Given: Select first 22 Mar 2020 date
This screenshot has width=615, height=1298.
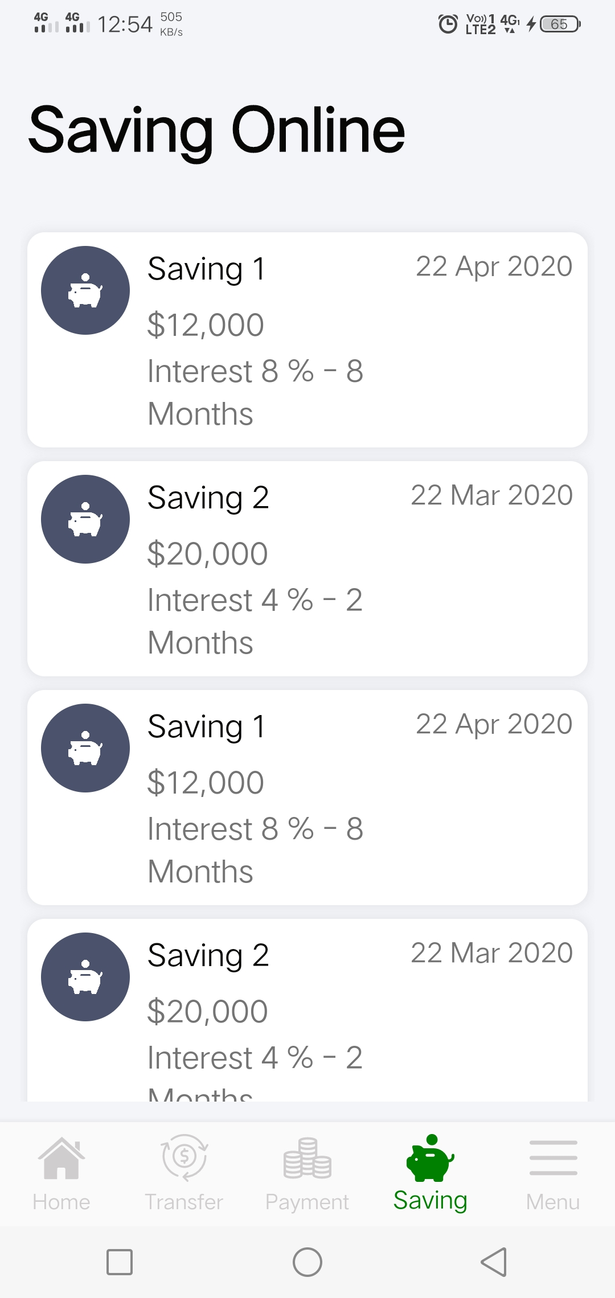Looking at the screenshot, I should click(491, 495).
